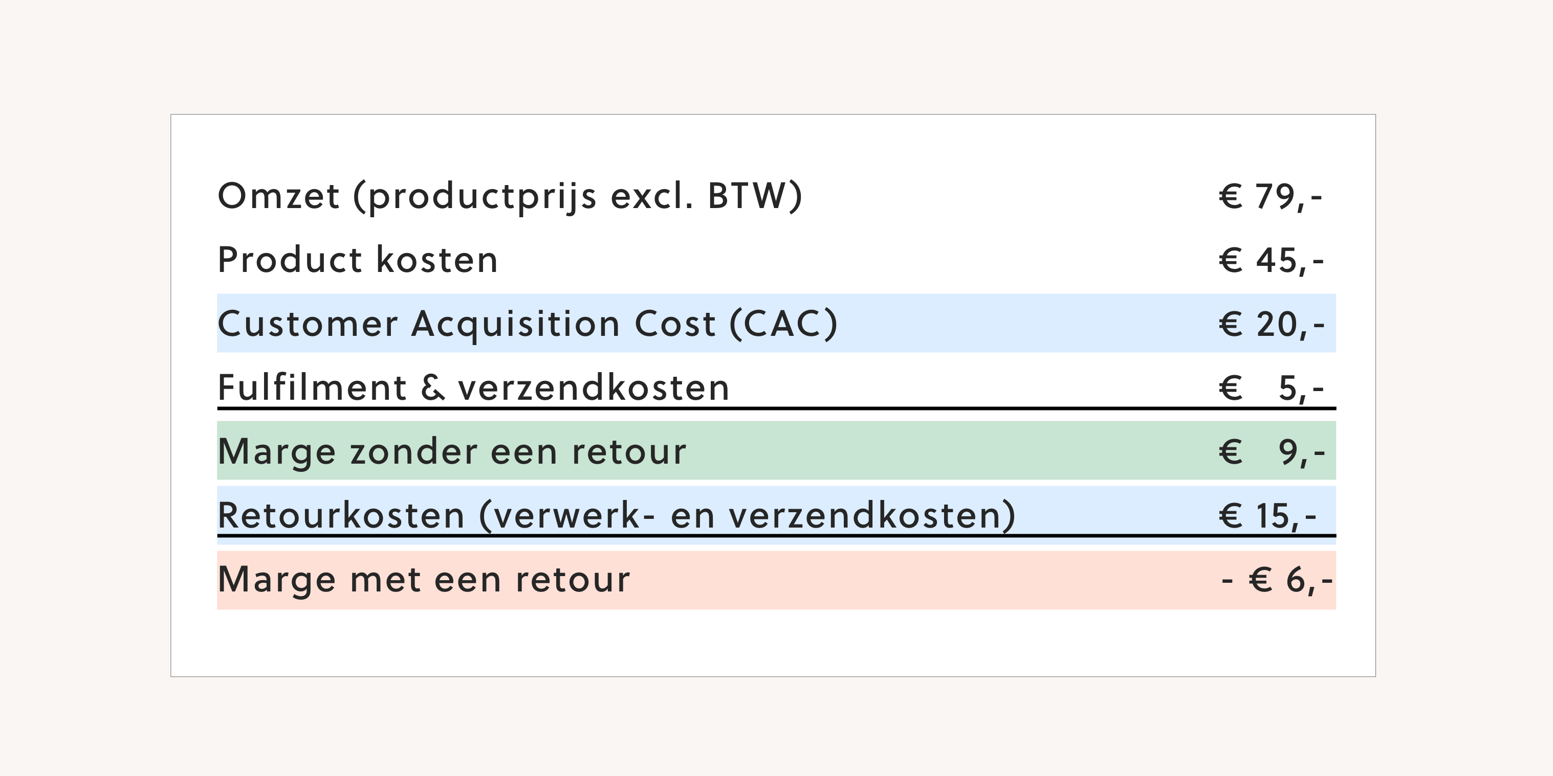The image size is (1553, 776).
Task: Select the € 20,- CAC amount
Action: point(1271,324)
